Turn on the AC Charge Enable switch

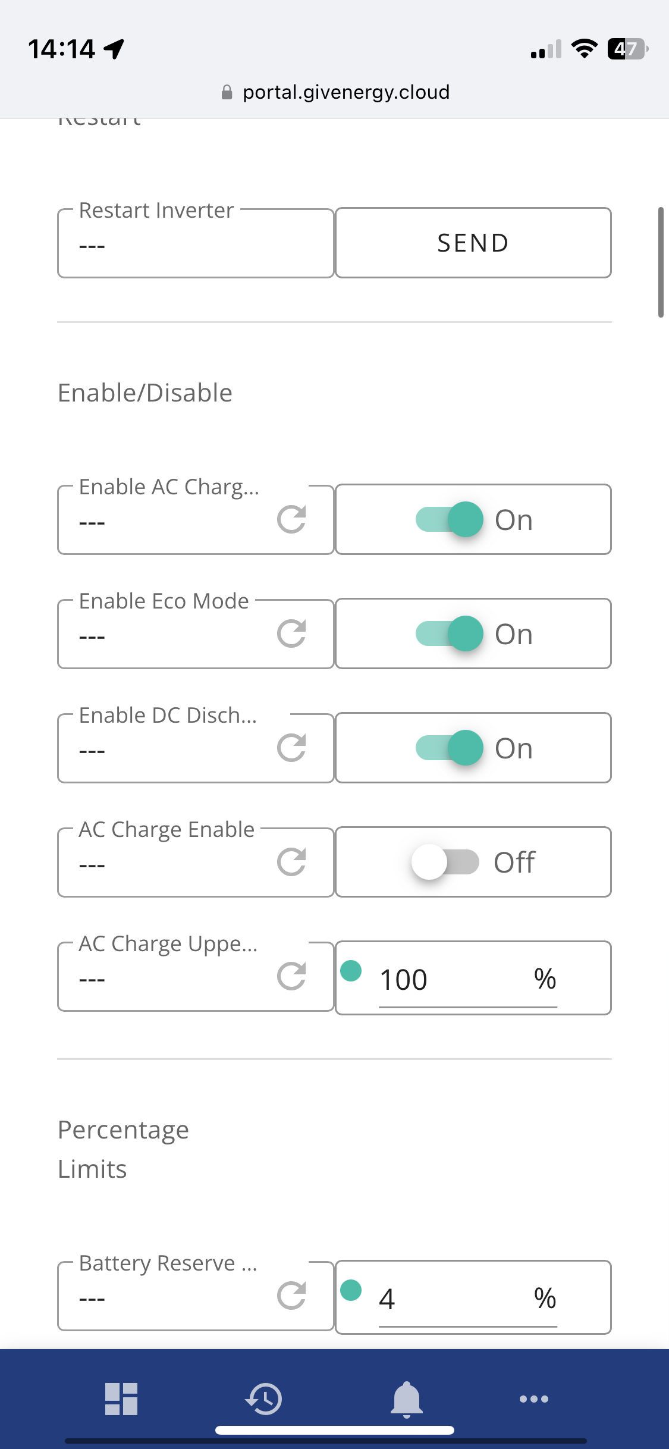click(x=445, y=862)
